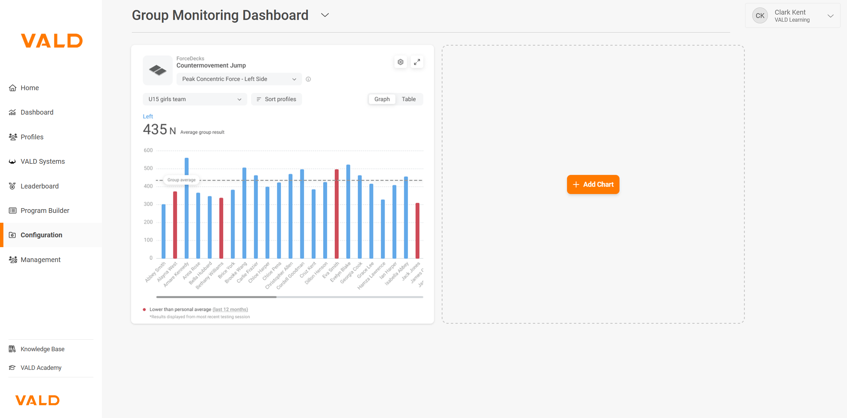Image resolution: width=847 pixels, height=418 pixels.
Task: Open Profiles menu item
Action: click(51, 137)
